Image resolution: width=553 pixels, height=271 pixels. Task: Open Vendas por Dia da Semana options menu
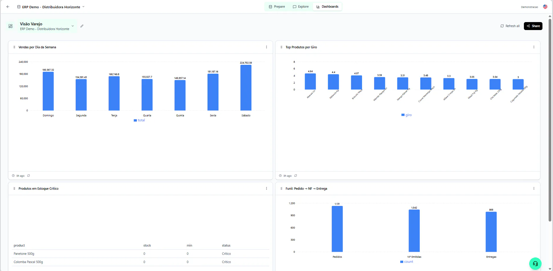tap(266, 47)
